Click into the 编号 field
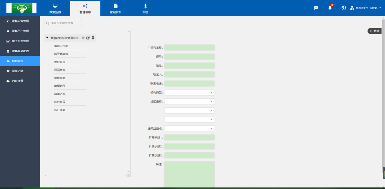This screenshot has width=385, height=189. point(190,56)
